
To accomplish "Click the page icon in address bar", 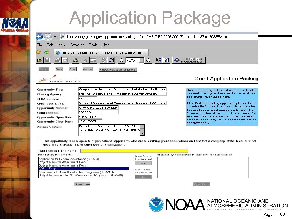I will point(62,37).
